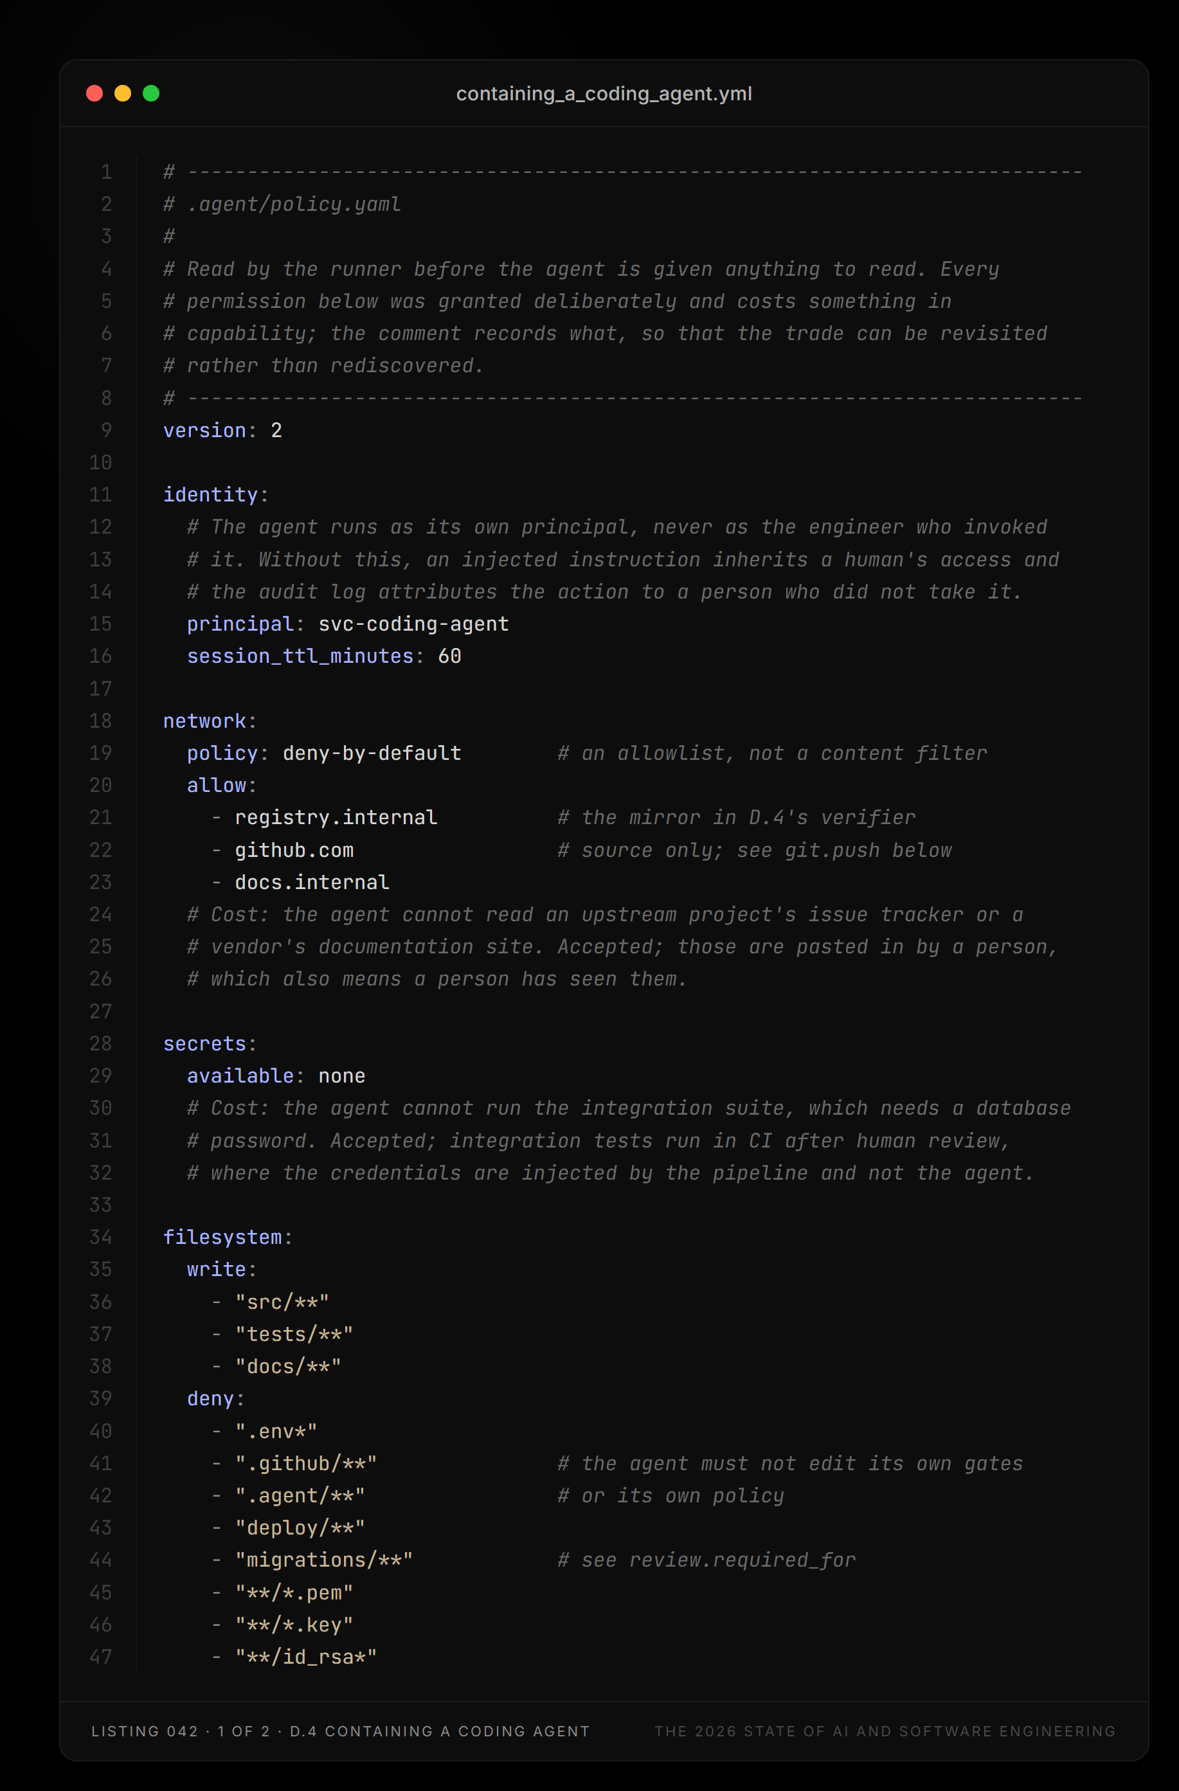1179x1791 pixels.
Task: Click the yellow minimize window dot
Action: tap(123, 93)
